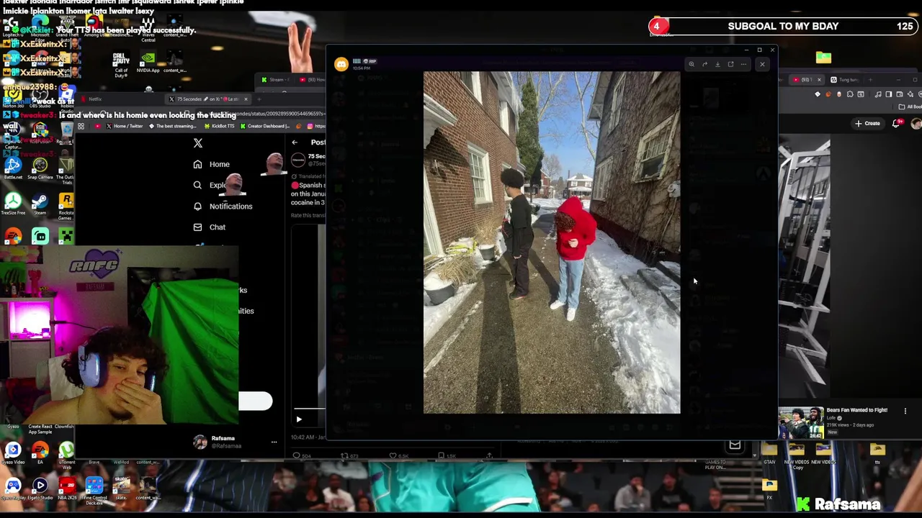Open the YouTube bookmark icon in bookmarks bar
Image resolution: width=922 pixels, height=518 pixels.
[98, 127]
